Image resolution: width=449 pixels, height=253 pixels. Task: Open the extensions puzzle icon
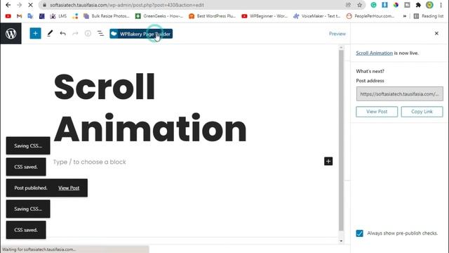tap(418, 5)
